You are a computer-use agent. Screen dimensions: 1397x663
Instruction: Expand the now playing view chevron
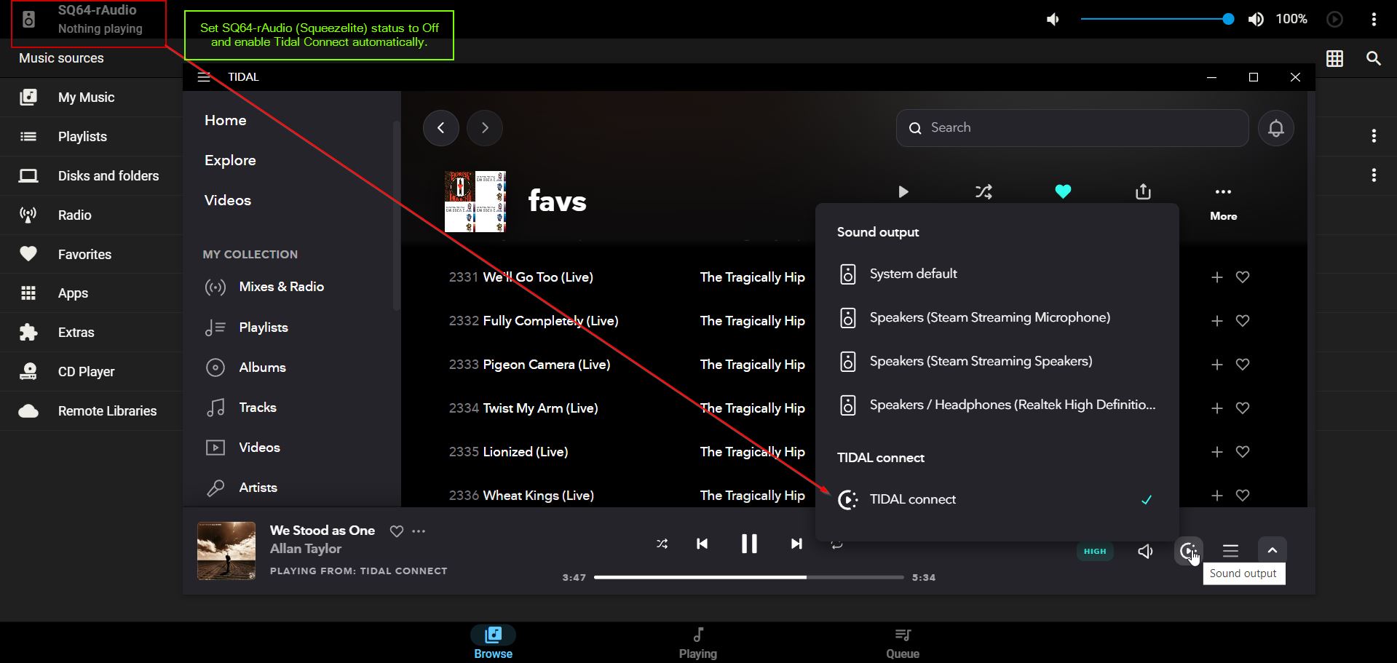click(1272, 551)
